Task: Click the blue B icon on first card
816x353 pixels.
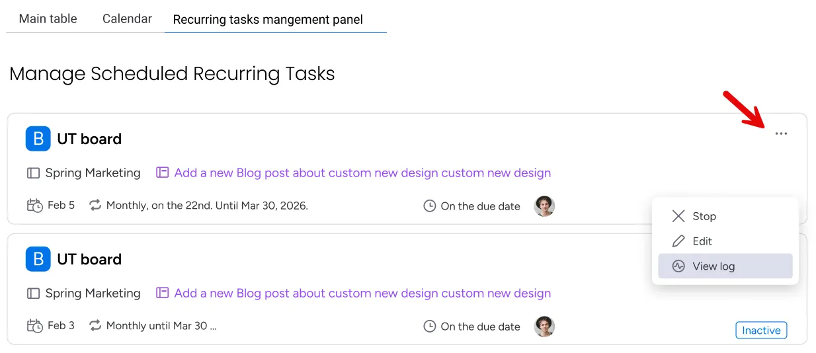Action: click(x=38, y=139)
